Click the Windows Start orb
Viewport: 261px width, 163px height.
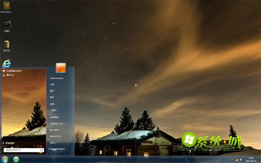pyautogui.click(x=5, y=160)
